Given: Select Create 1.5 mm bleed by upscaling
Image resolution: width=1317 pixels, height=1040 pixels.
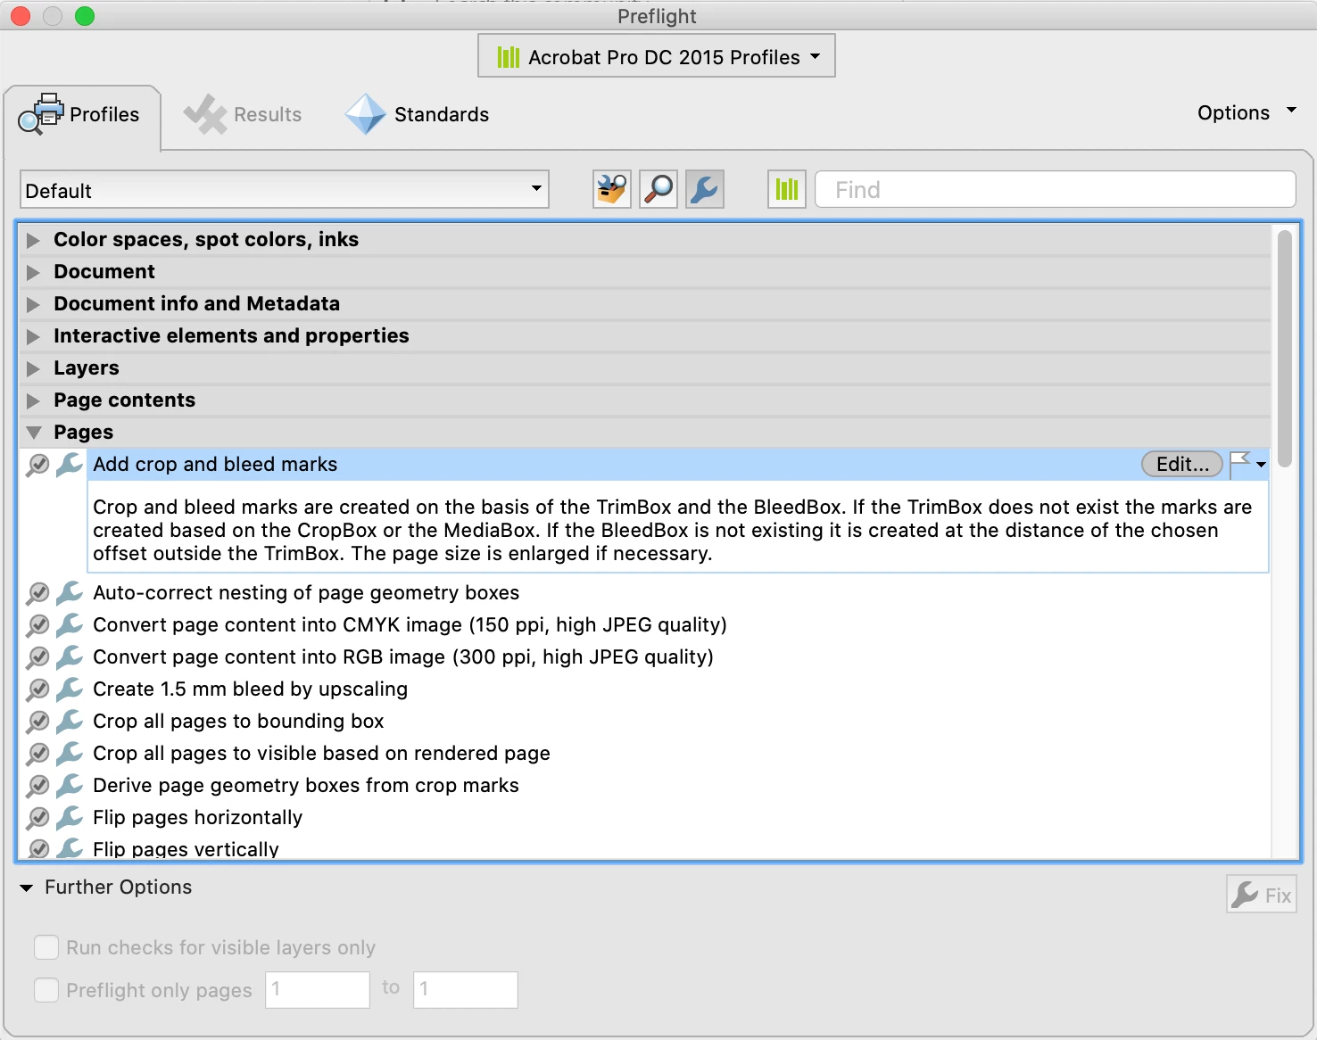Looking at the screenshot, I should 250,689.
